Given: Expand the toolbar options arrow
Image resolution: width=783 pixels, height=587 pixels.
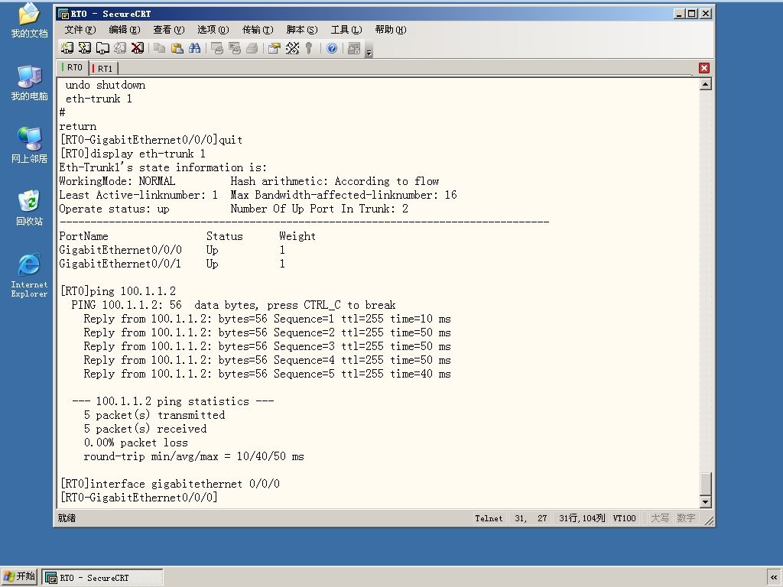Looking at the screenshot, I should (x=369, y=50).
